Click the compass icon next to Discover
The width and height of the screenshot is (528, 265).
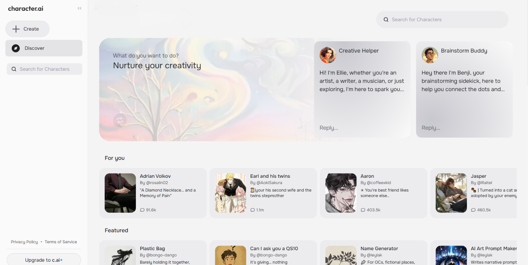click(16, 48)
